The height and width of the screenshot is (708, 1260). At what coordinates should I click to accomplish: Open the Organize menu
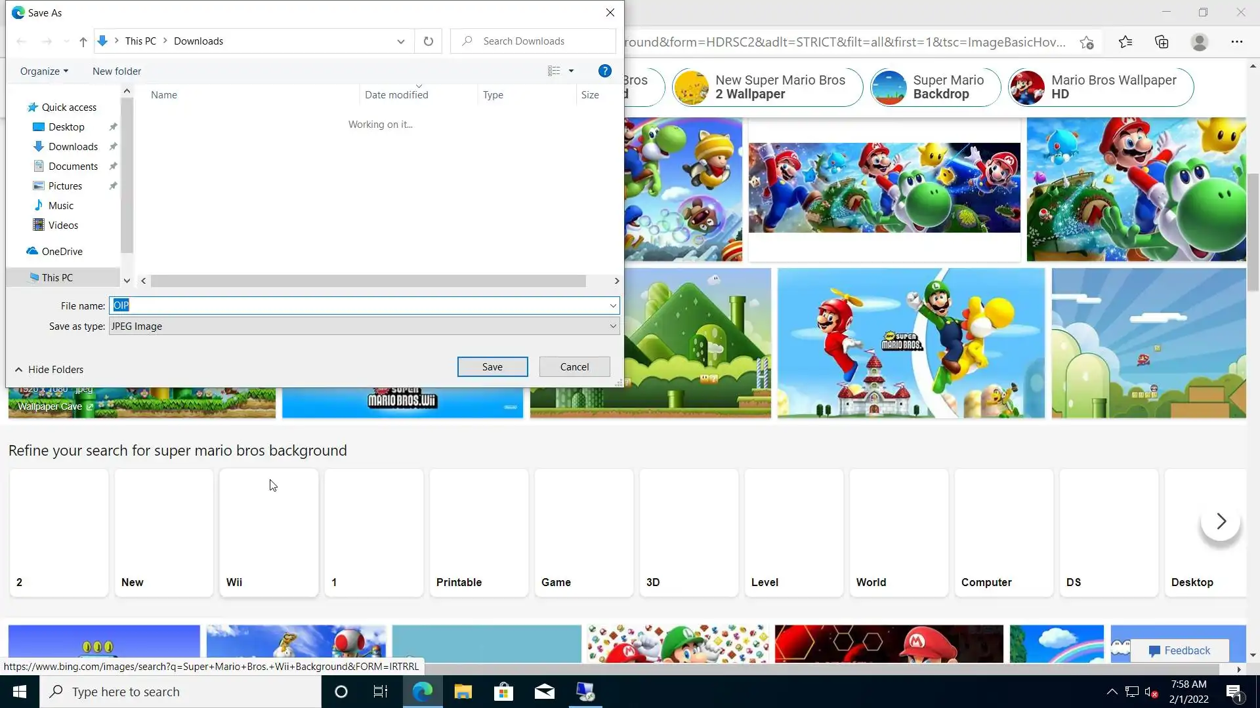[44, 71]
